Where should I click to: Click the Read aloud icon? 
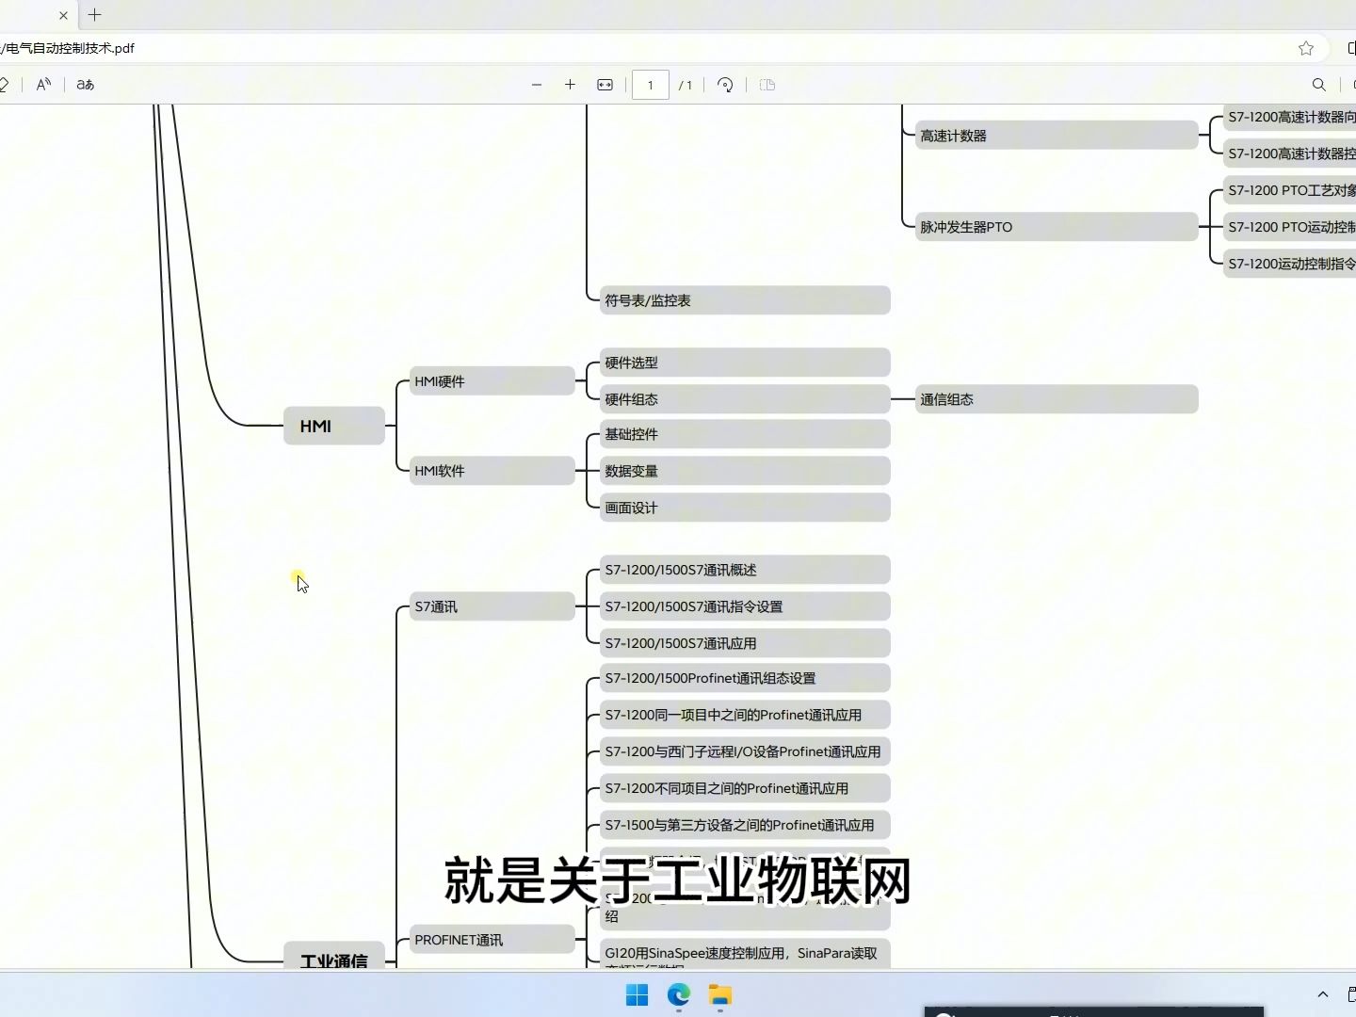coord(43,85)
